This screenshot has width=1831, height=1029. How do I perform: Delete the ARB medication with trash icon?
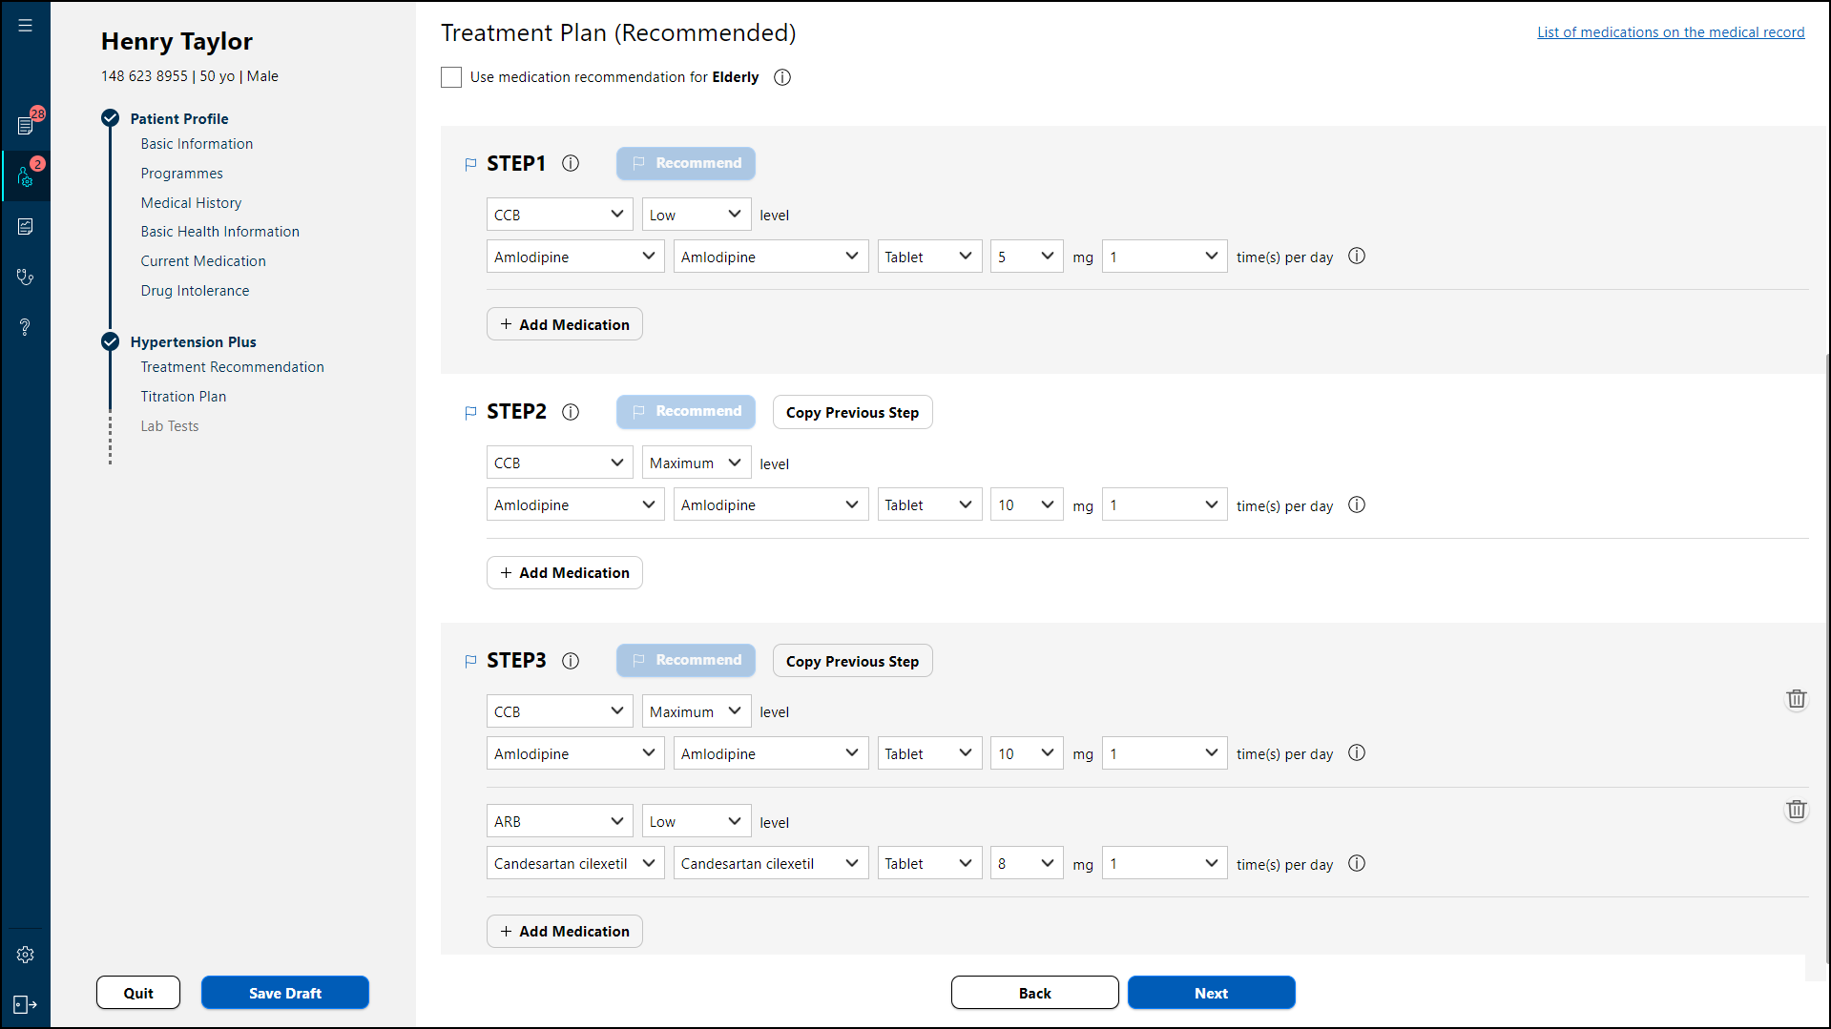coord(1796,810)
